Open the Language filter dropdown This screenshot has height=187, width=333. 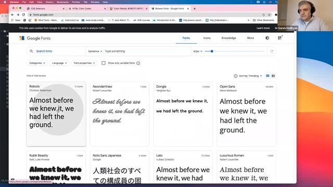point(59,63)
